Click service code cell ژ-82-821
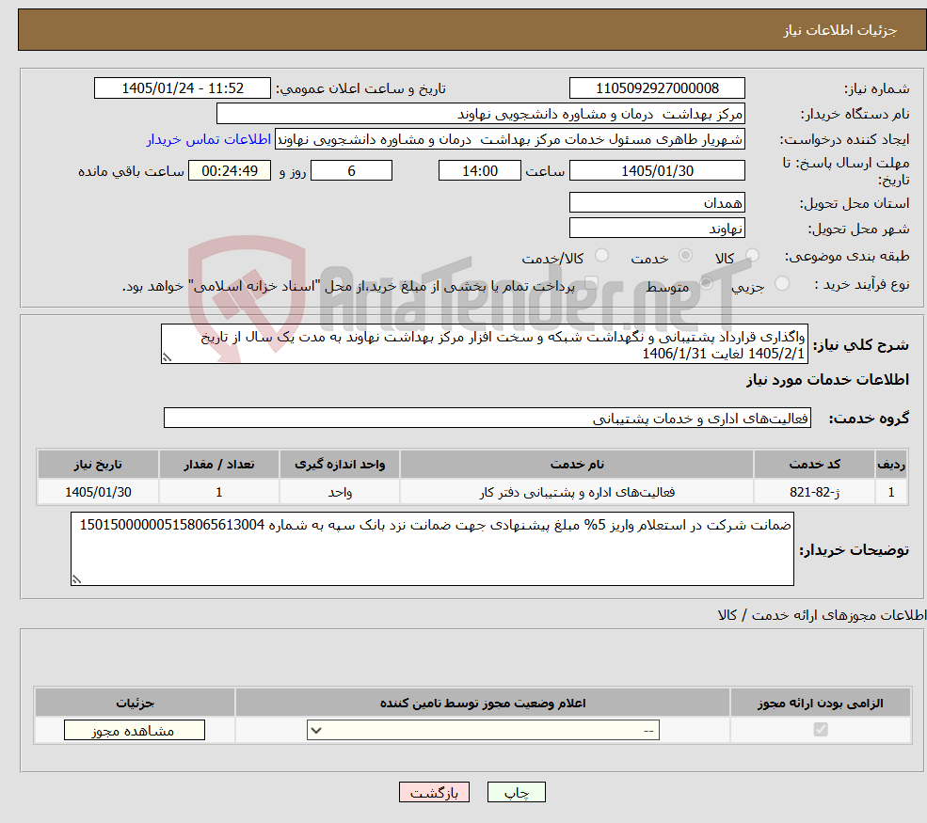Image resolution: width=927 pixels, height=823 pixels. pyautogui.click(x=814, y=492)
